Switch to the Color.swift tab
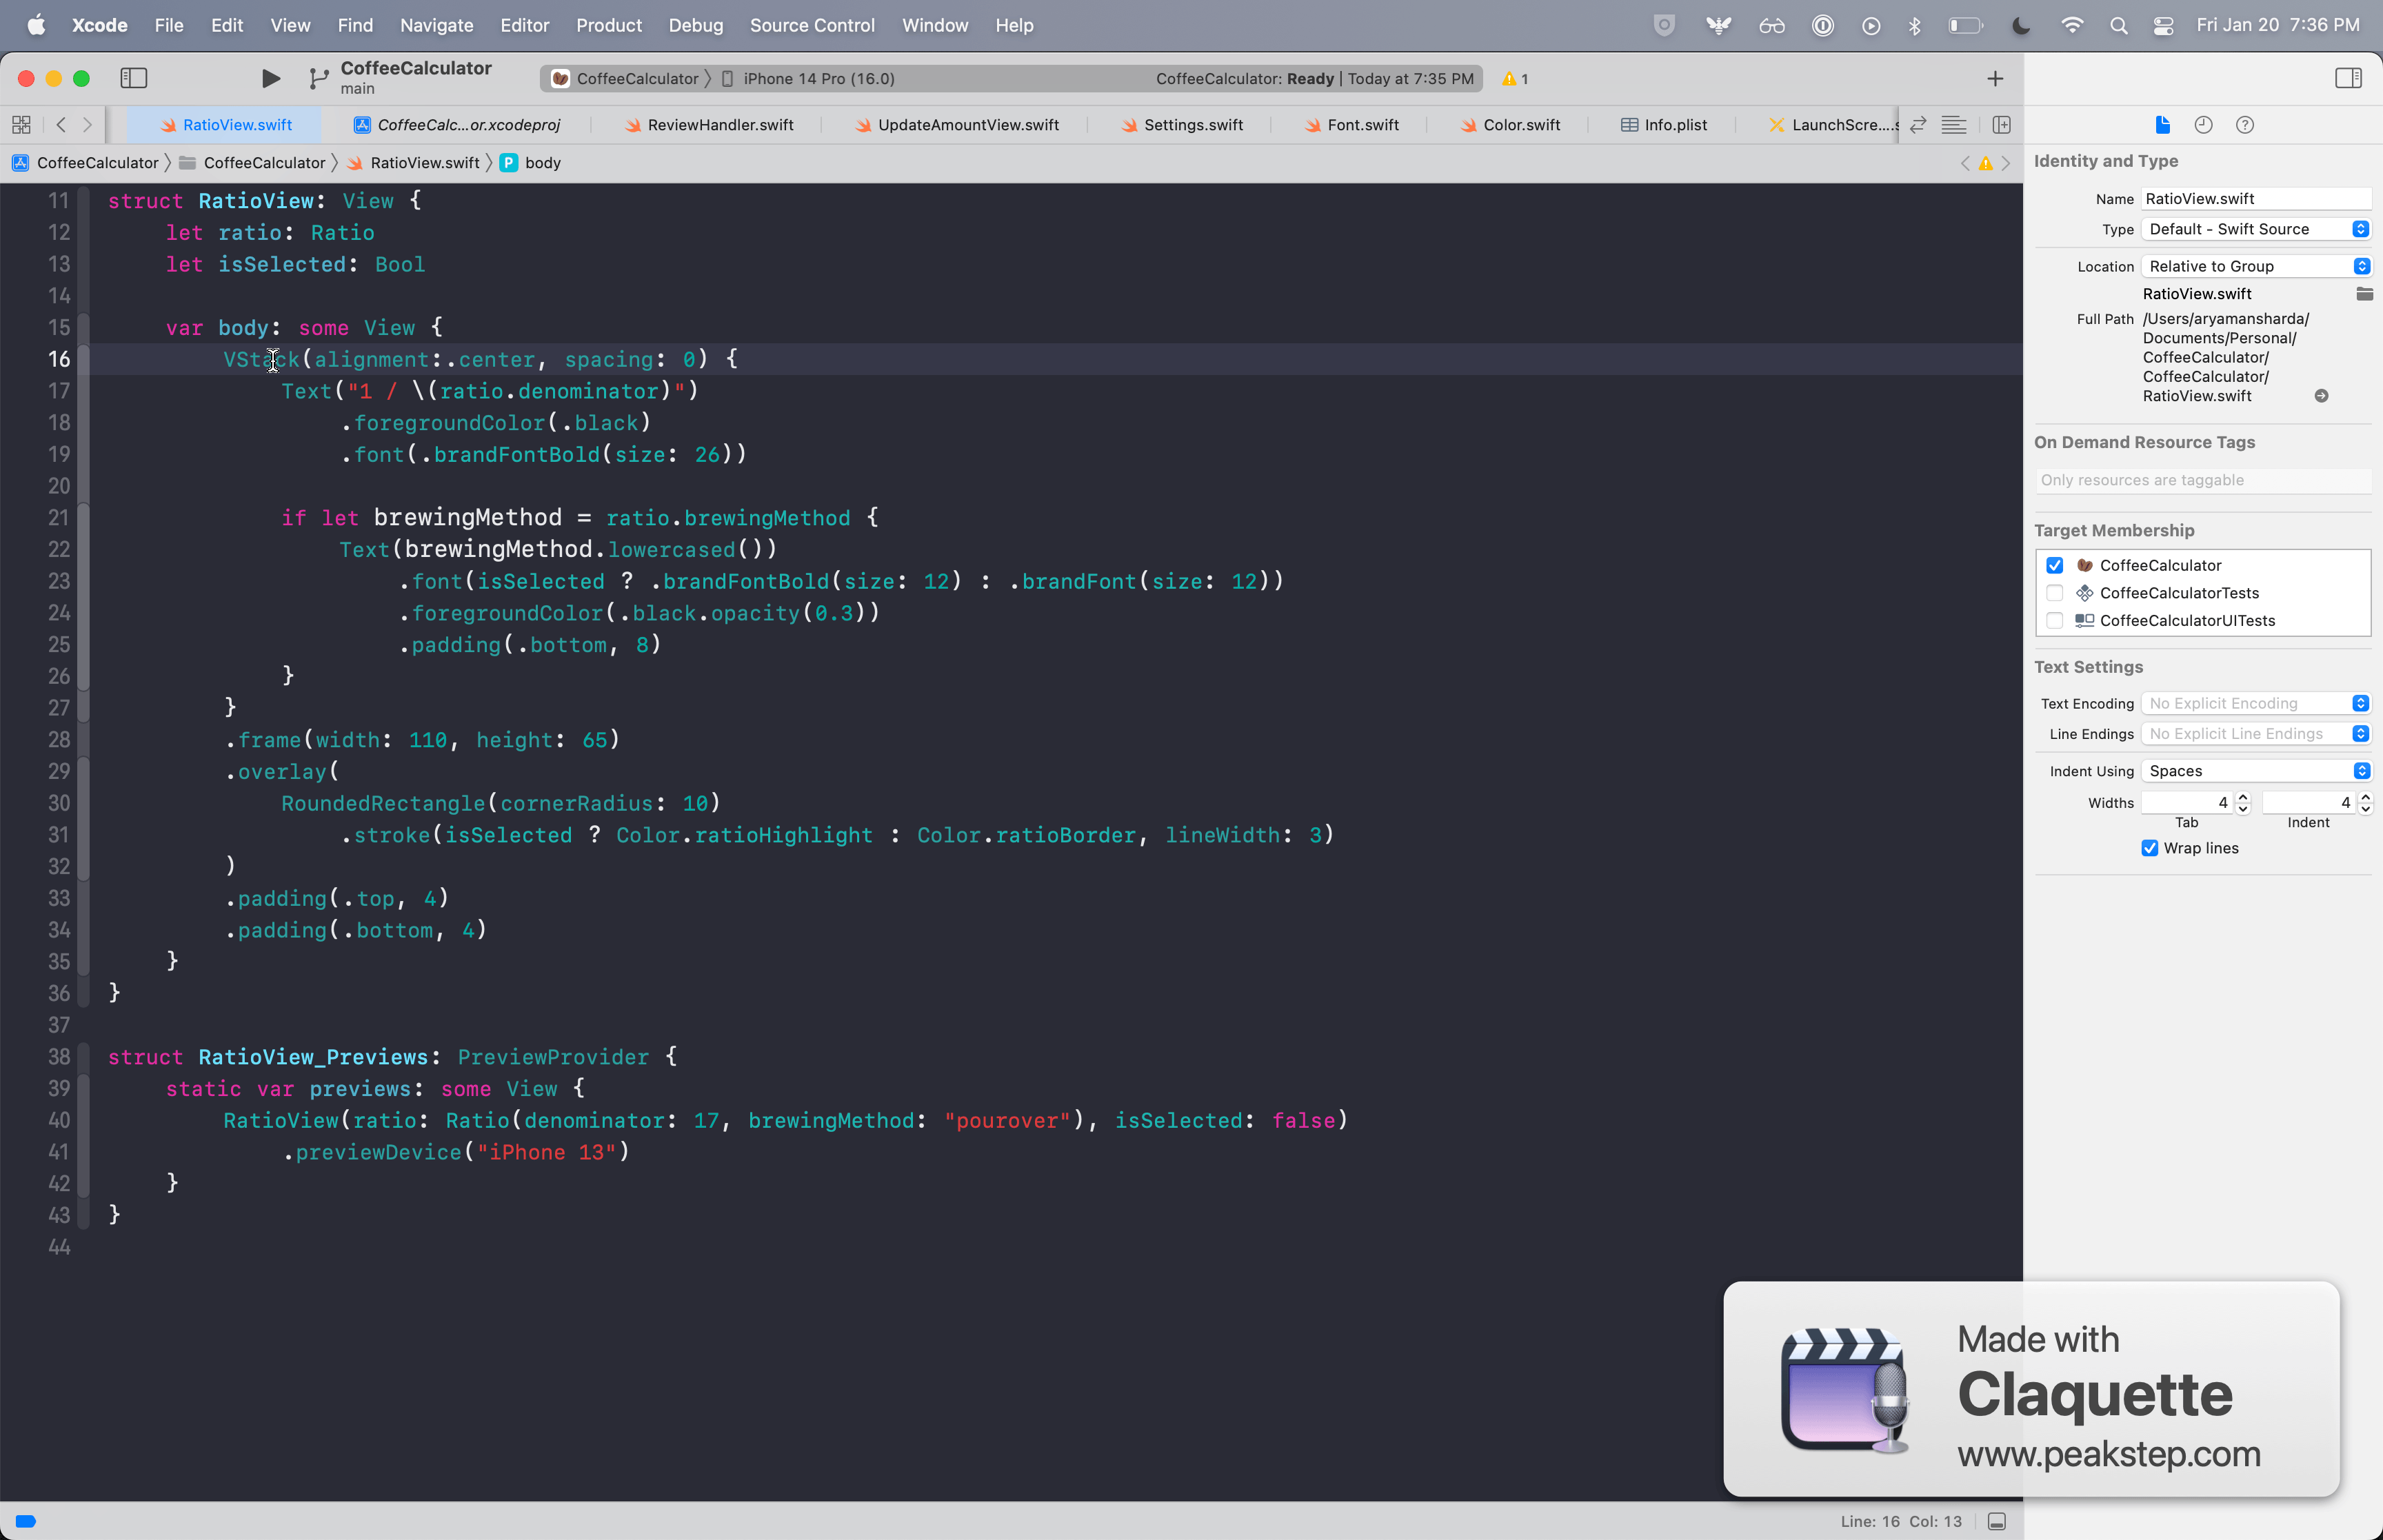 pyautogui.click(x=1520, y=124)
